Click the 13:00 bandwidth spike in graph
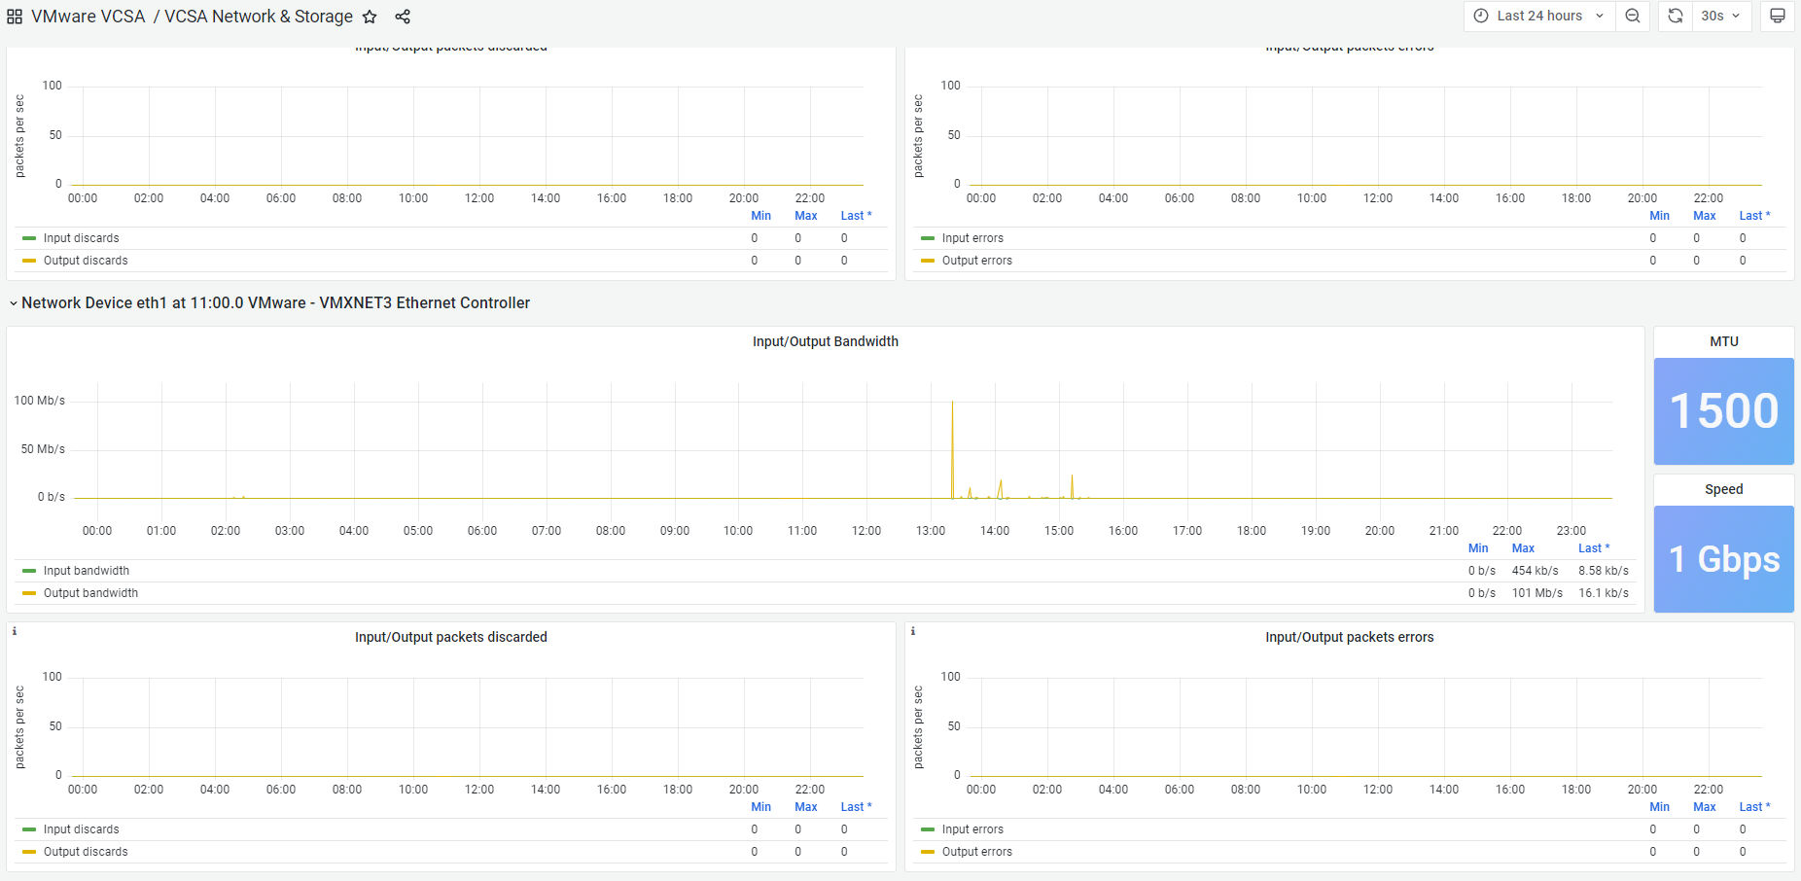Viewport: 1801px width, 881px height. click(x=952, y=447)
